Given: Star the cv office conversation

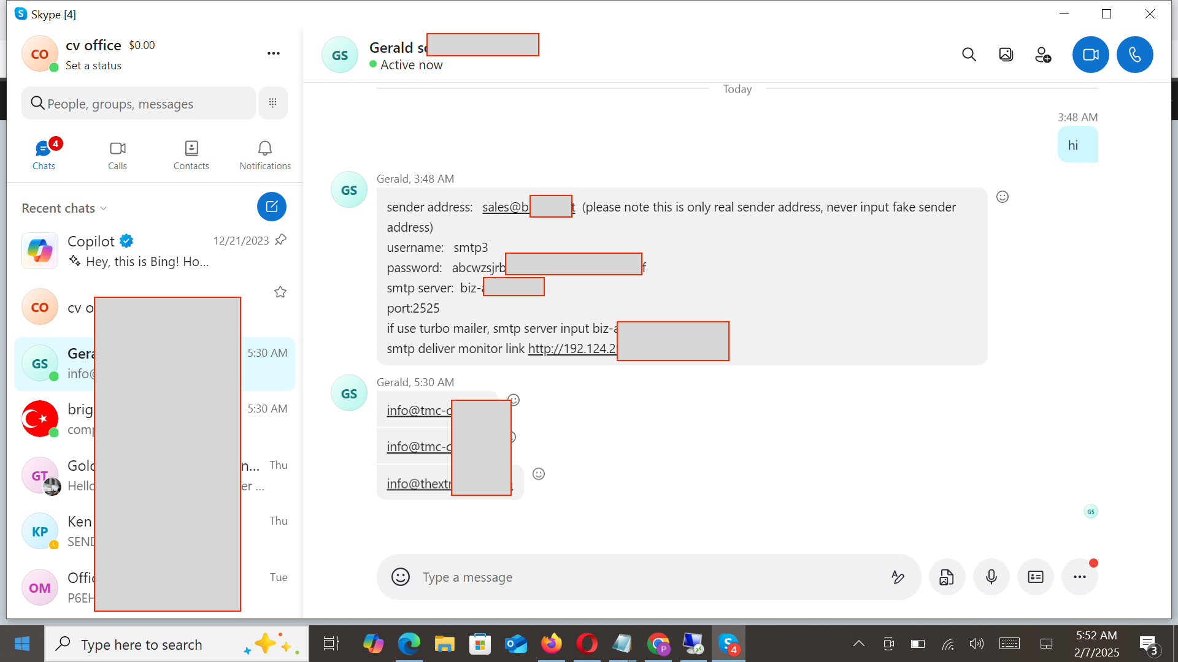Looking at the screenshot, I should [x=280, y=292].
